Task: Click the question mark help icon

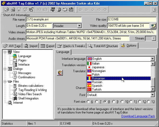Action: 154,10
